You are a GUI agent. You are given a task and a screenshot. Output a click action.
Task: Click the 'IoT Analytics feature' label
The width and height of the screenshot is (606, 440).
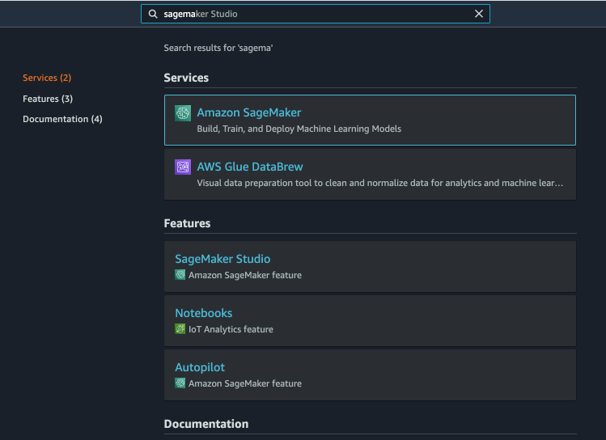pos(231,329)
